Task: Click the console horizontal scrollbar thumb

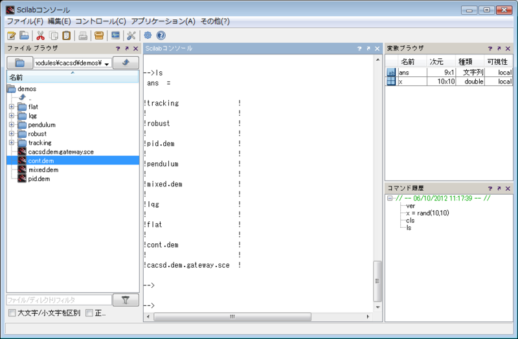Action: tap(232, 316)
